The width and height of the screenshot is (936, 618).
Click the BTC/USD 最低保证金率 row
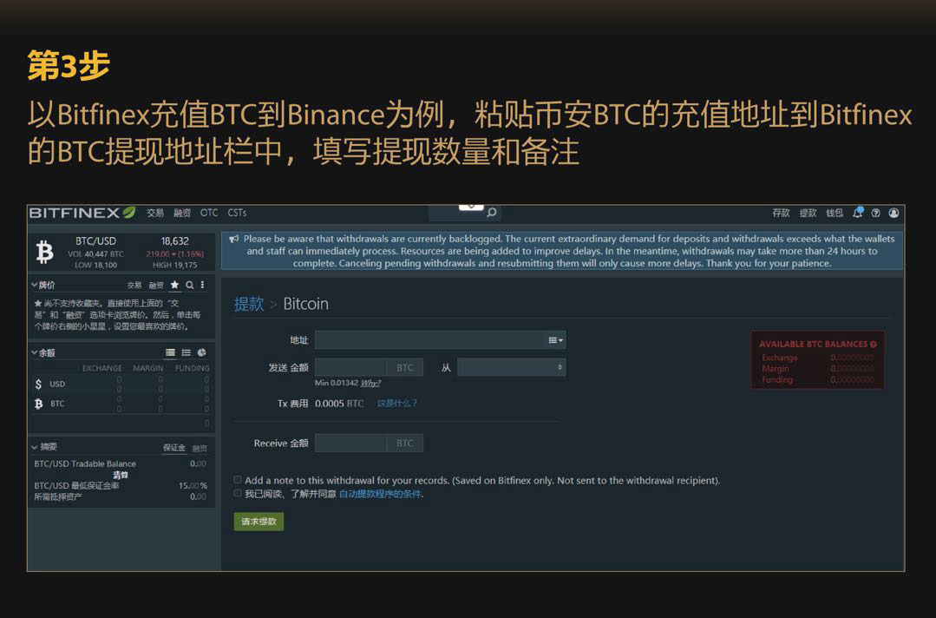(120, 485)
